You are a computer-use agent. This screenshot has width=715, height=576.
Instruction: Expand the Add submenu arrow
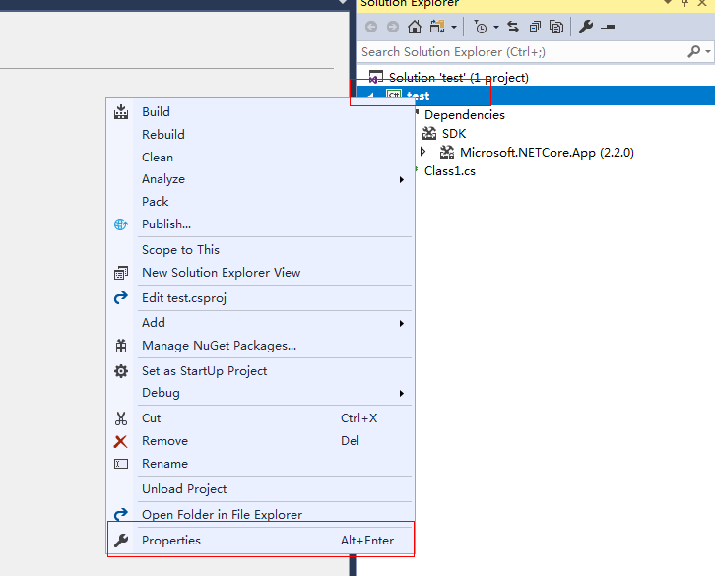click(401, 323)
